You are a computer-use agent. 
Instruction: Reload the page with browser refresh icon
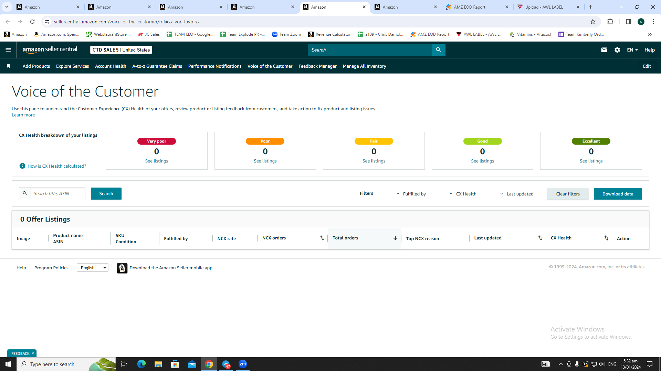click(x=32, y=22)
